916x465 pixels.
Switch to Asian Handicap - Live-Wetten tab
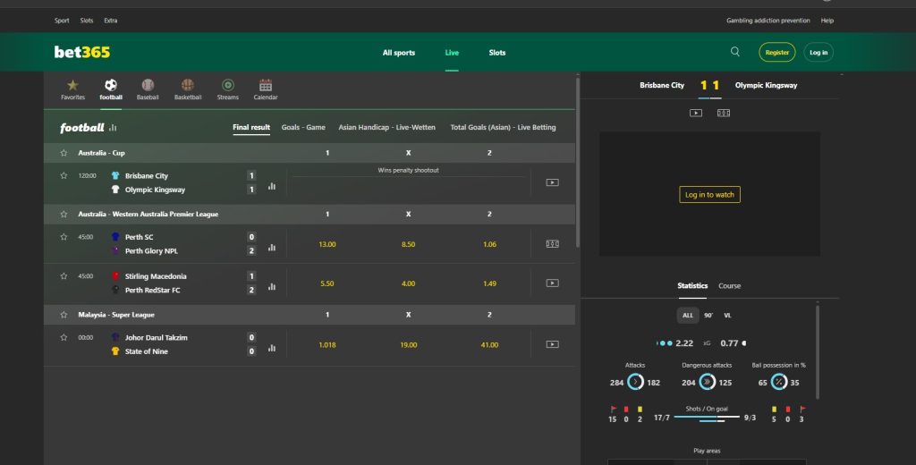(x=386, y=127)
